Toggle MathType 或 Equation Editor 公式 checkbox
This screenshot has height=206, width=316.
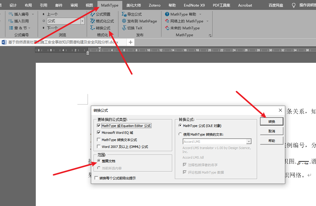pyautogui.click(x=99, y=125)
